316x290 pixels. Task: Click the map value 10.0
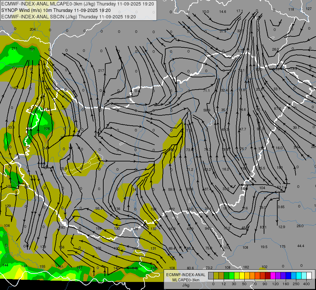[206, 12]
